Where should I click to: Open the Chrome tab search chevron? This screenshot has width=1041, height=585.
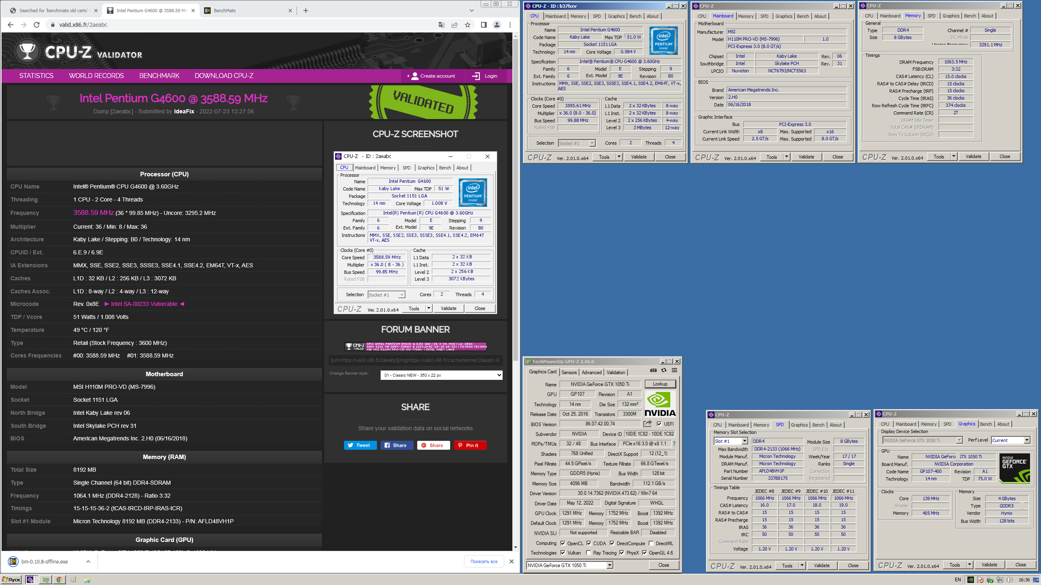(x=471, y=11)
